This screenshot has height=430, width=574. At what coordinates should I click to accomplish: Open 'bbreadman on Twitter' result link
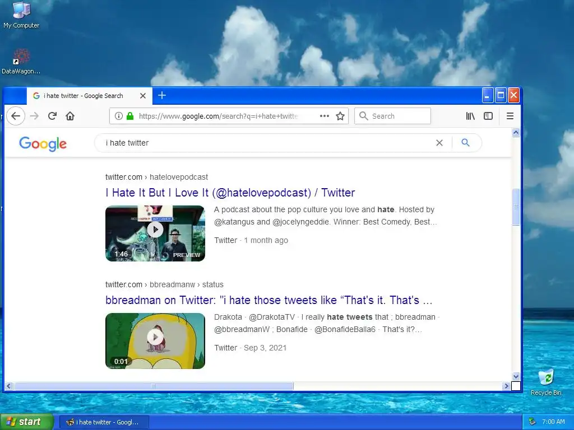coord(269,300)
